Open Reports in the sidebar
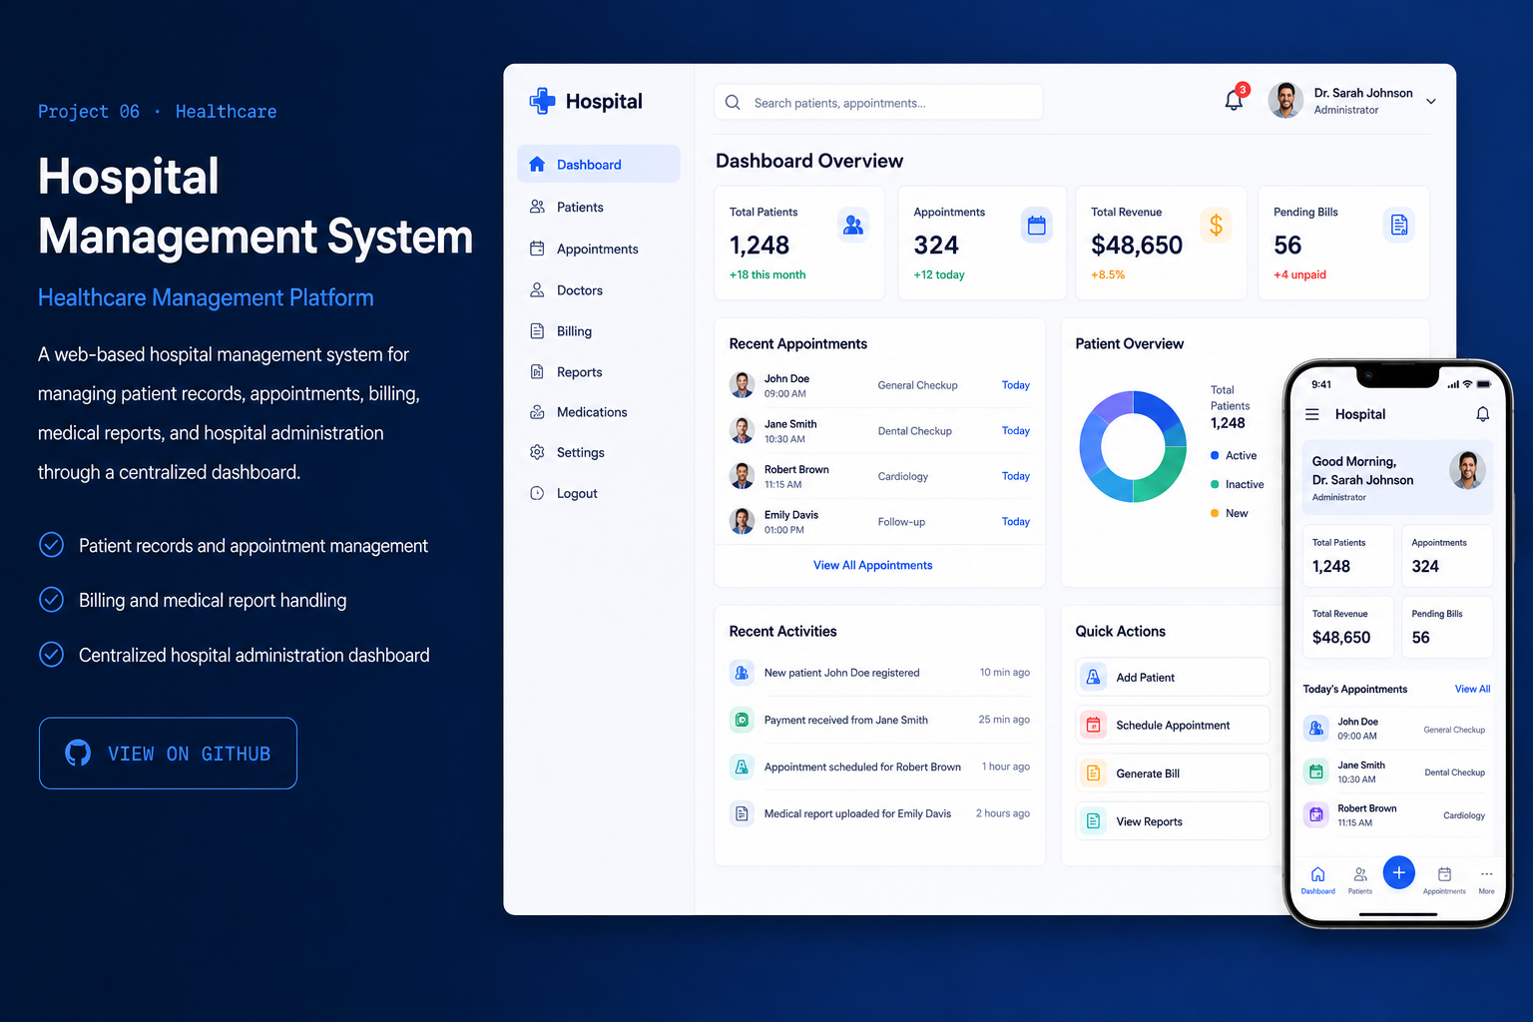The height and width of the screenshot is (1022, 1533). 599,372
